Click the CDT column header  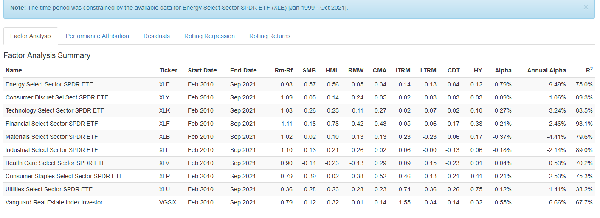pos(454,70)
